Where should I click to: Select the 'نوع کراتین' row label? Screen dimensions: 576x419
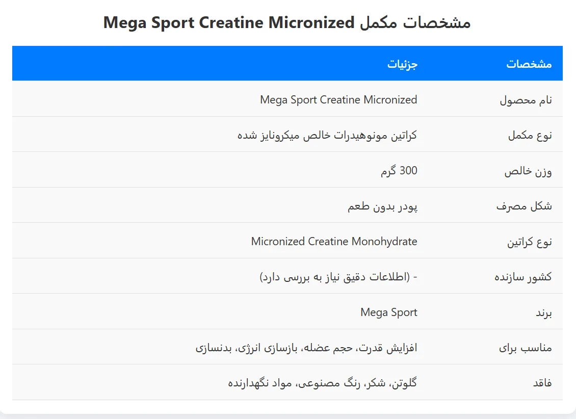[529, 242]
